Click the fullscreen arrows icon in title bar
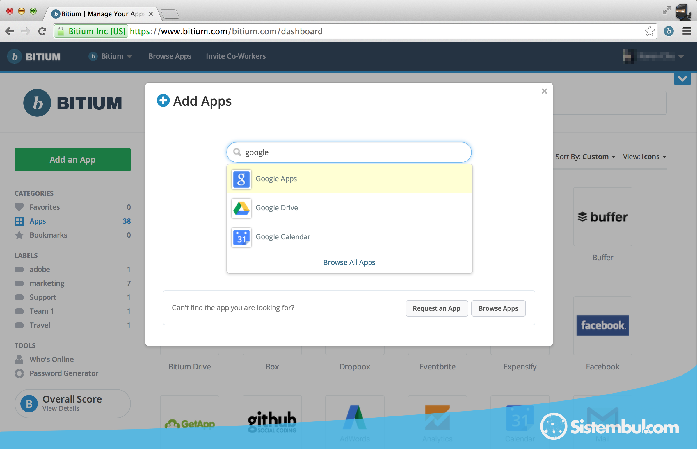This screenshot has width=697, height=449. click(667, 10)
